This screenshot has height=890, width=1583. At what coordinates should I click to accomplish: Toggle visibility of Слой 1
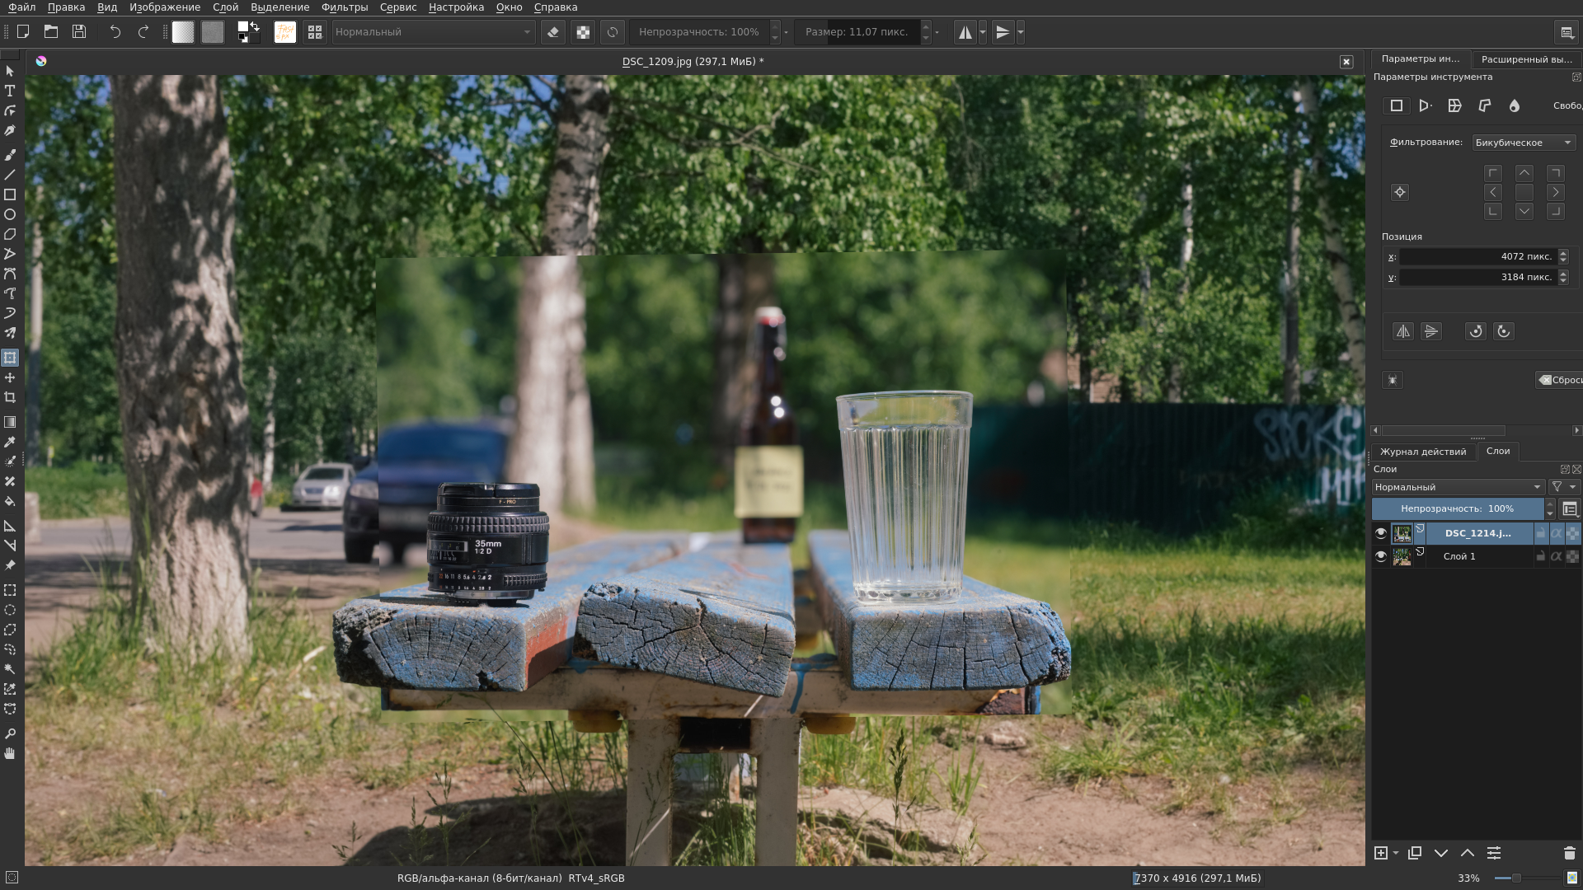click(x=1381, y=556)
